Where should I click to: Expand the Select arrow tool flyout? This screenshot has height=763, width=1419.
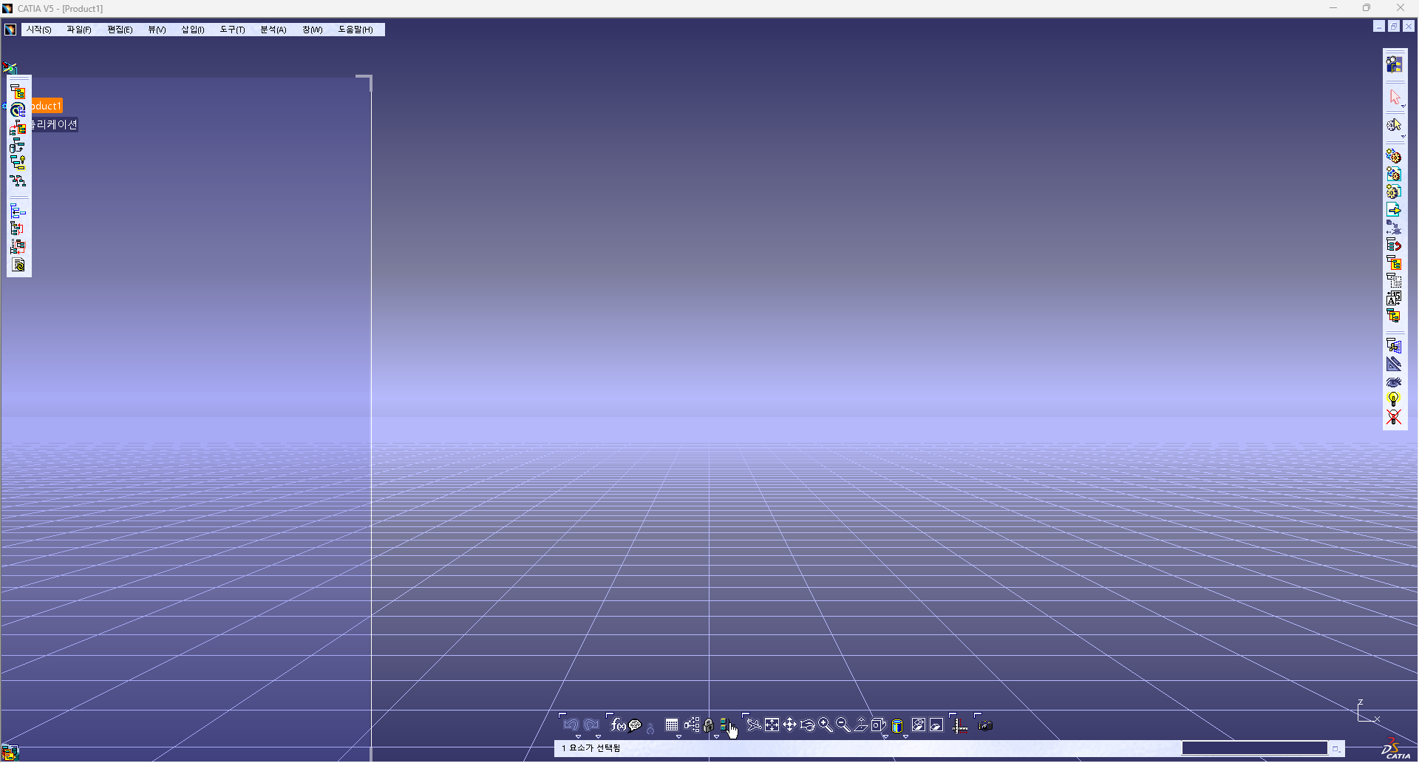[x=1403, y=106]
